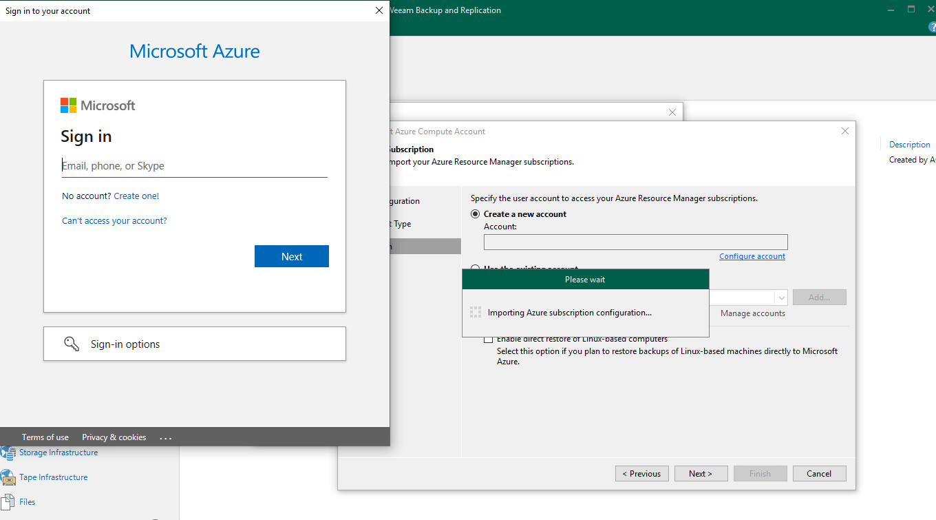936x520 pixels.
Task: Click the Microsoft logo in sign-in card
Action: coord(98,105)
